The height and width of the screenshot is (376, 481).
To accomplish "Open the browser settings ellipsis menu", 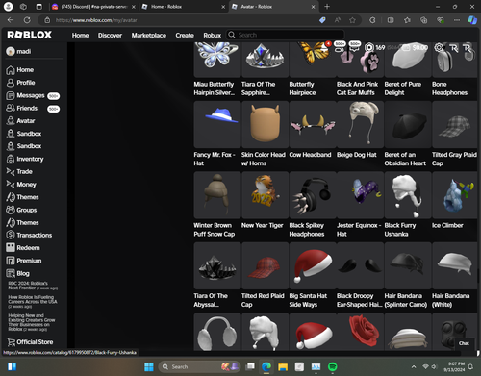I will click(x=457, y=20).
